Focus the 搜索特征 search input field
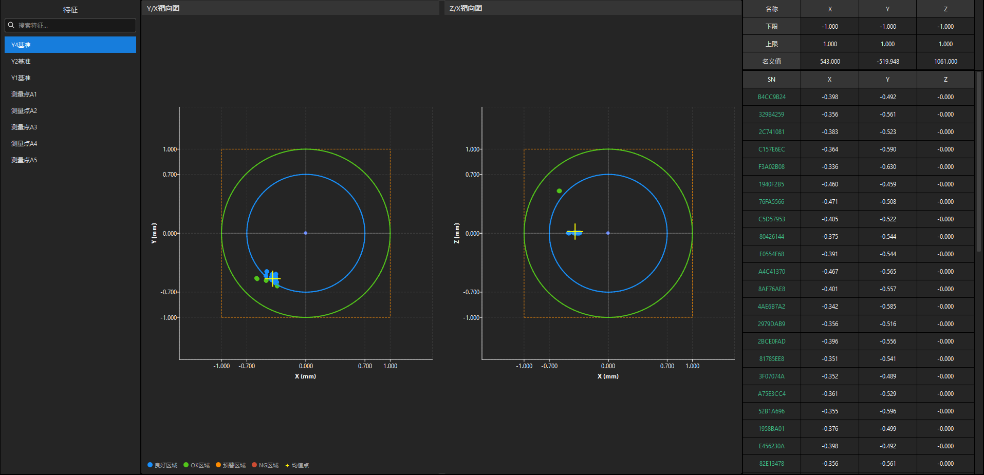984x475 pixels. pos(70,25)
